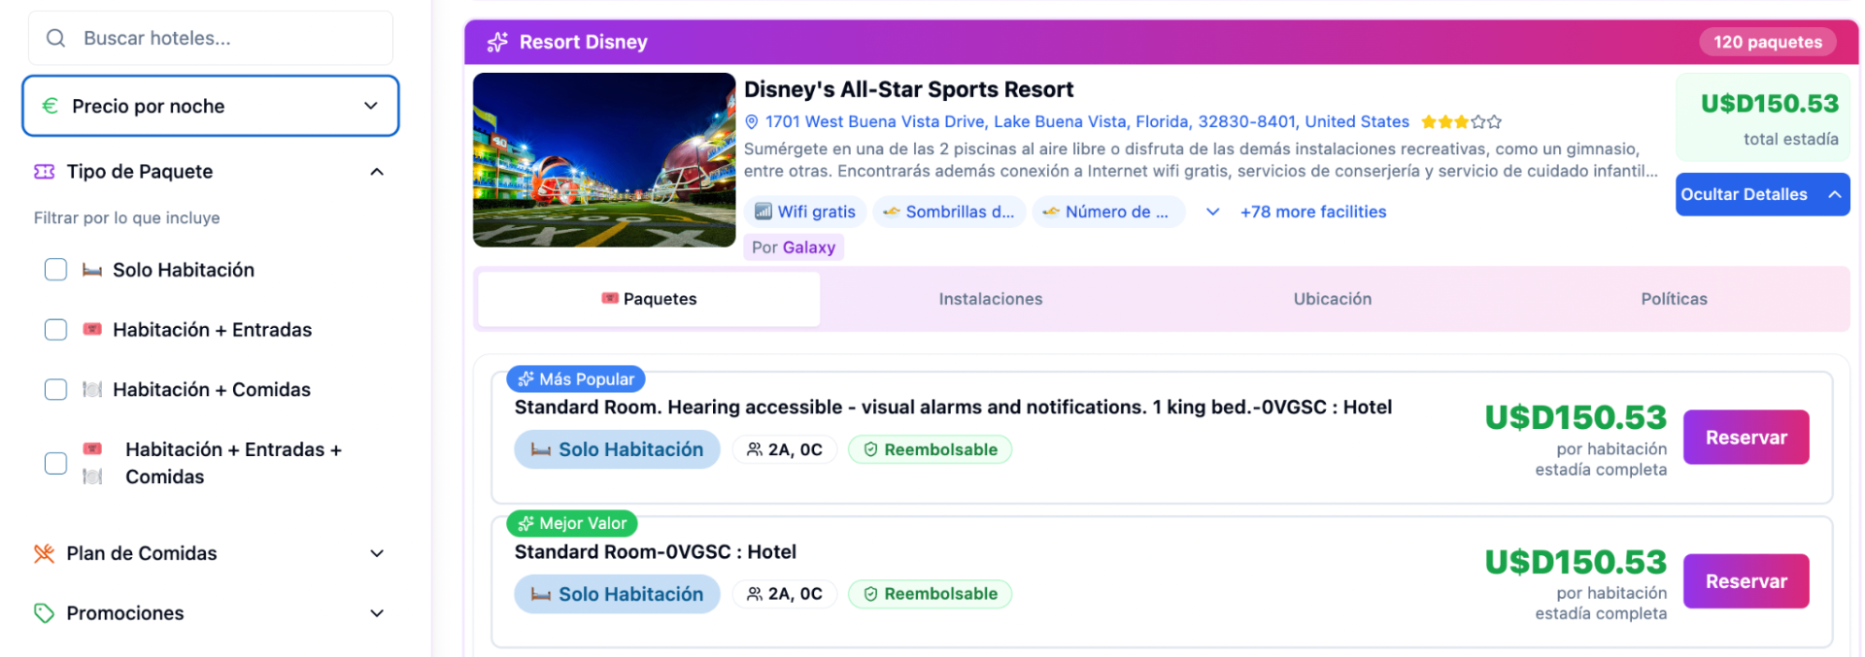Click the guests icon in first package 2A, 0C

[754, 449]
